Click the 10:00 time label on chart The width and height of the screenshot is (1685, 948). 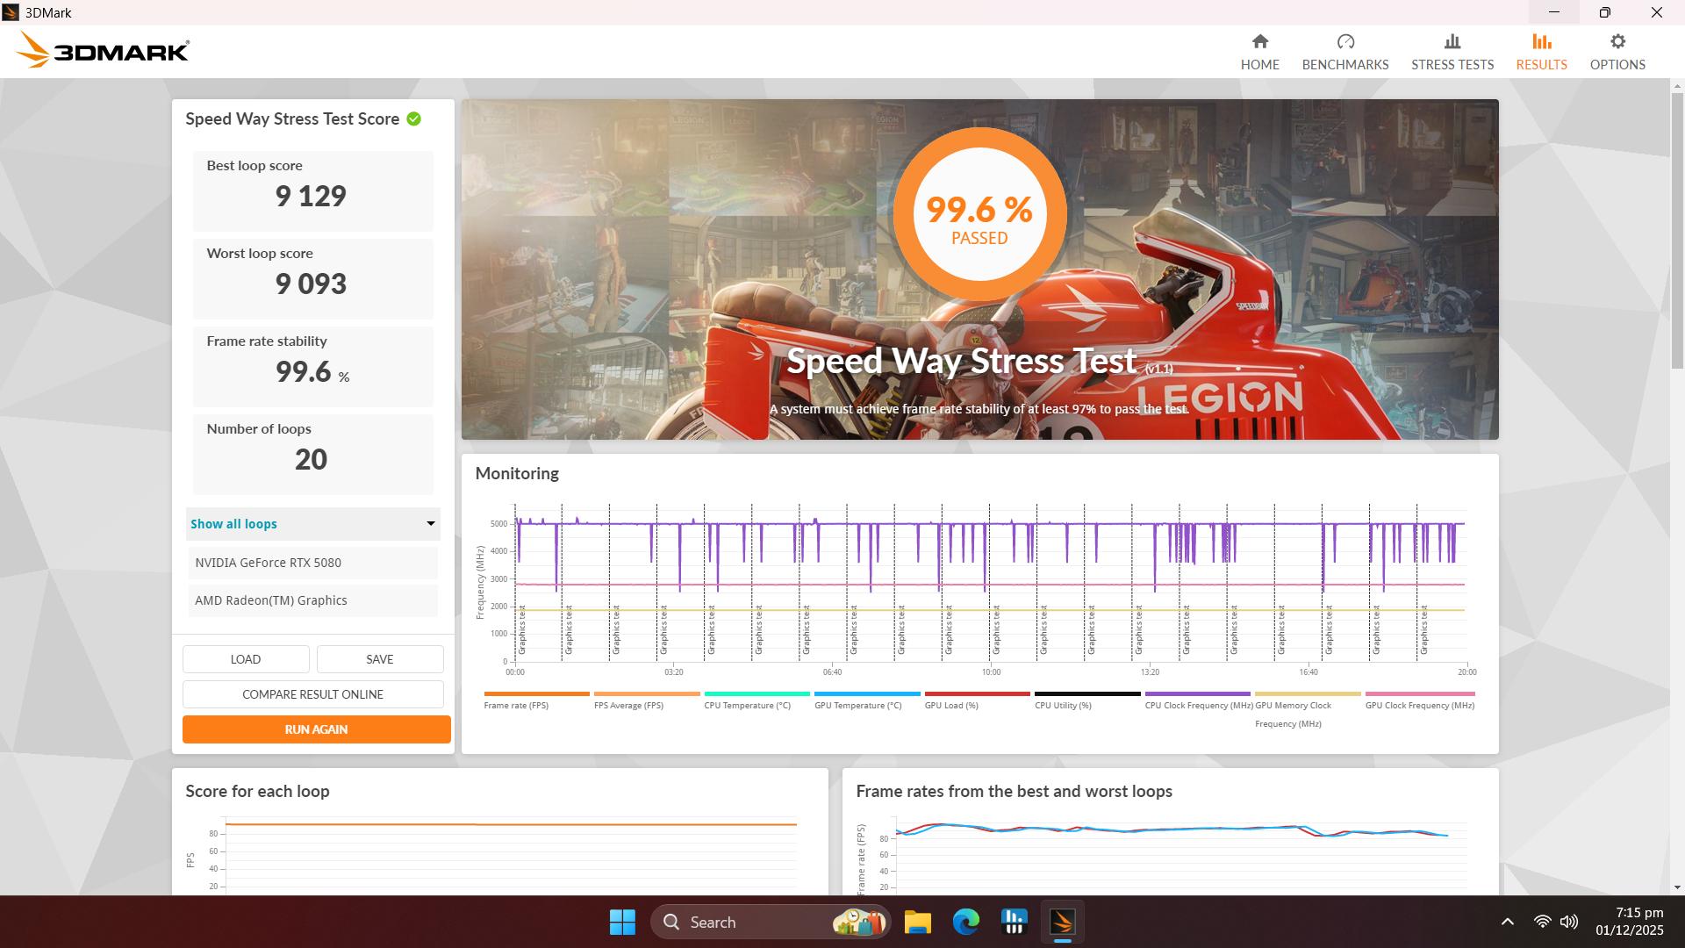point(991,672)
